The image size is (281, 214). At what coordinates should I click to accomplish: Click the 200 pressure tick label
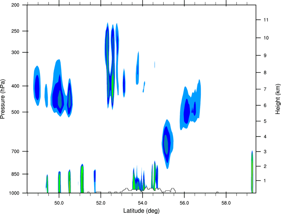[16, 5]
